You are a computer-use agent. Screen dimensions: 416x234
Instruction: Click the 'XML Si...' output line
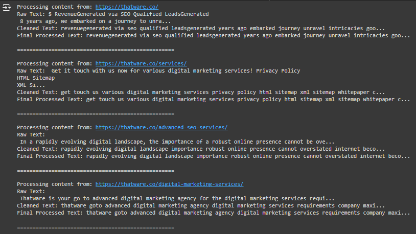pos(31,85)
